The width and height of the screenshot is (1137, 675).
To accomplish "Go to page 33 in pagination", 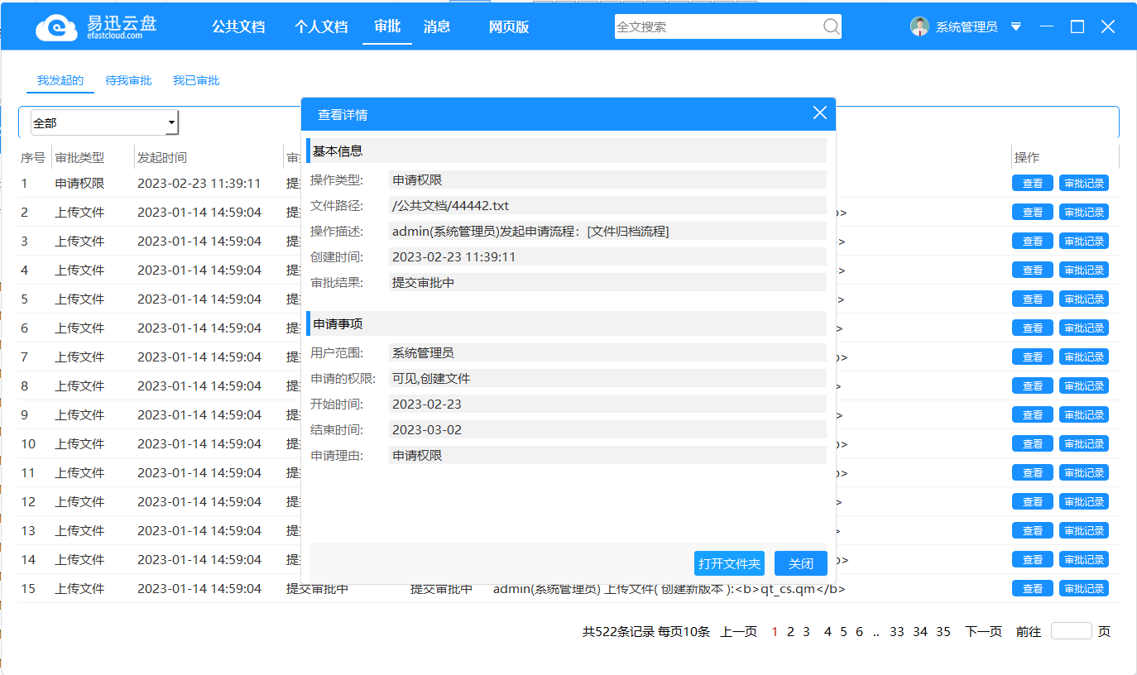I will coord(897,631).
